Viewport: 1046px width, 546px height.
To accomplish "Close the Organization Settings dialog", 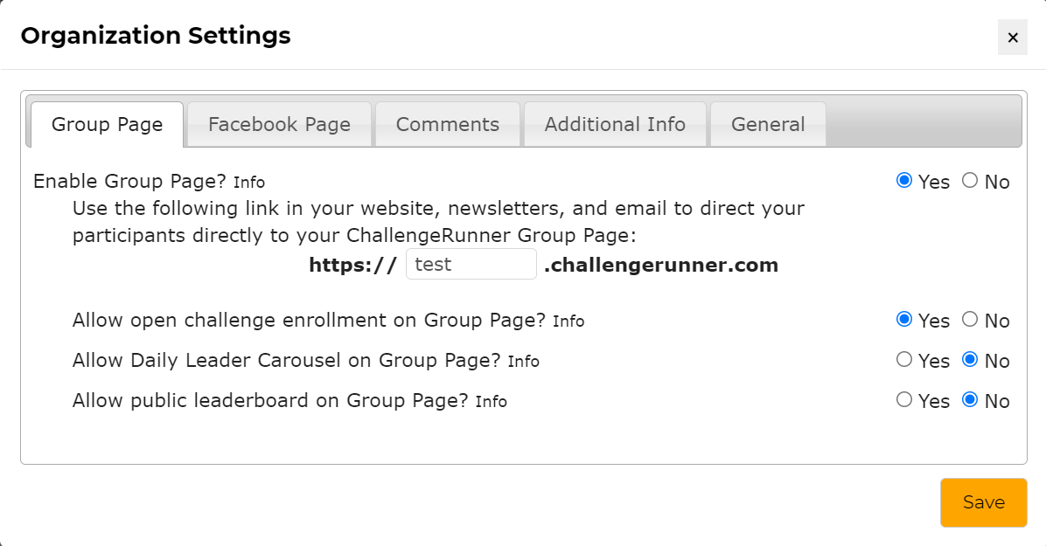I will click(1013, 38).
